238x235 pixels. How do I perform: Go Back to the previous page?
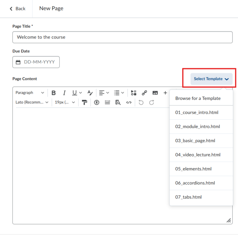pyautogui.click(x=17, y=9)
